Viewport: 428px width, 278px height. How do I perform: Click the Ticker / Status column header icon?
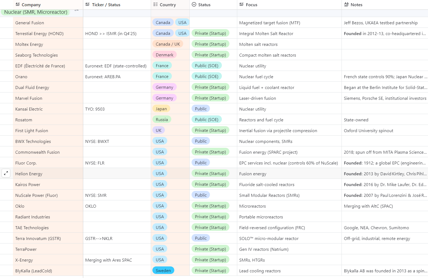click(x=88, y=4)
